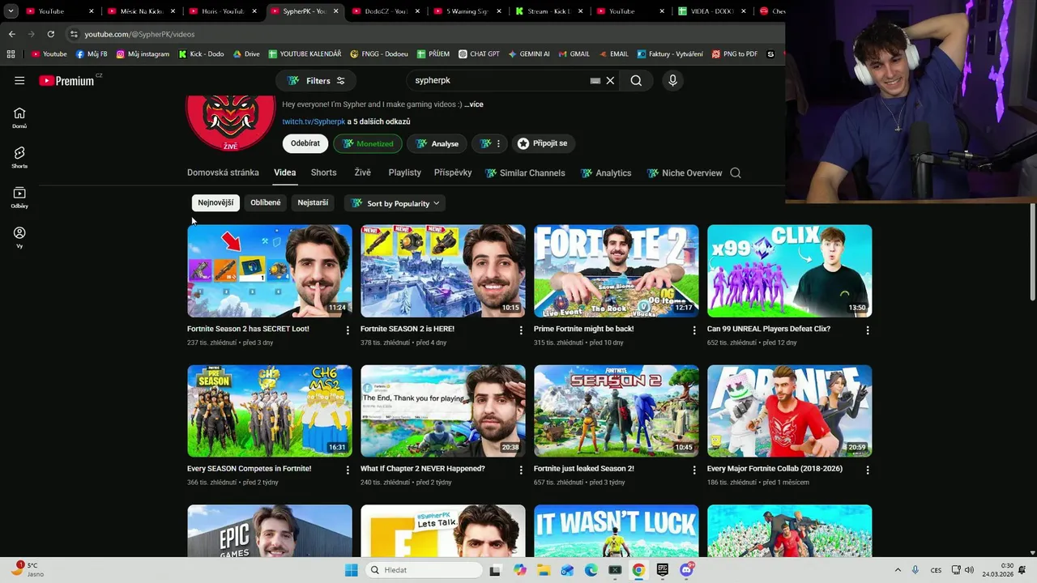Image resolution: width=1037 pixels, height=583 pixels.
Task: Switch to Živě channel tab
Action: (x=362, y=172)
